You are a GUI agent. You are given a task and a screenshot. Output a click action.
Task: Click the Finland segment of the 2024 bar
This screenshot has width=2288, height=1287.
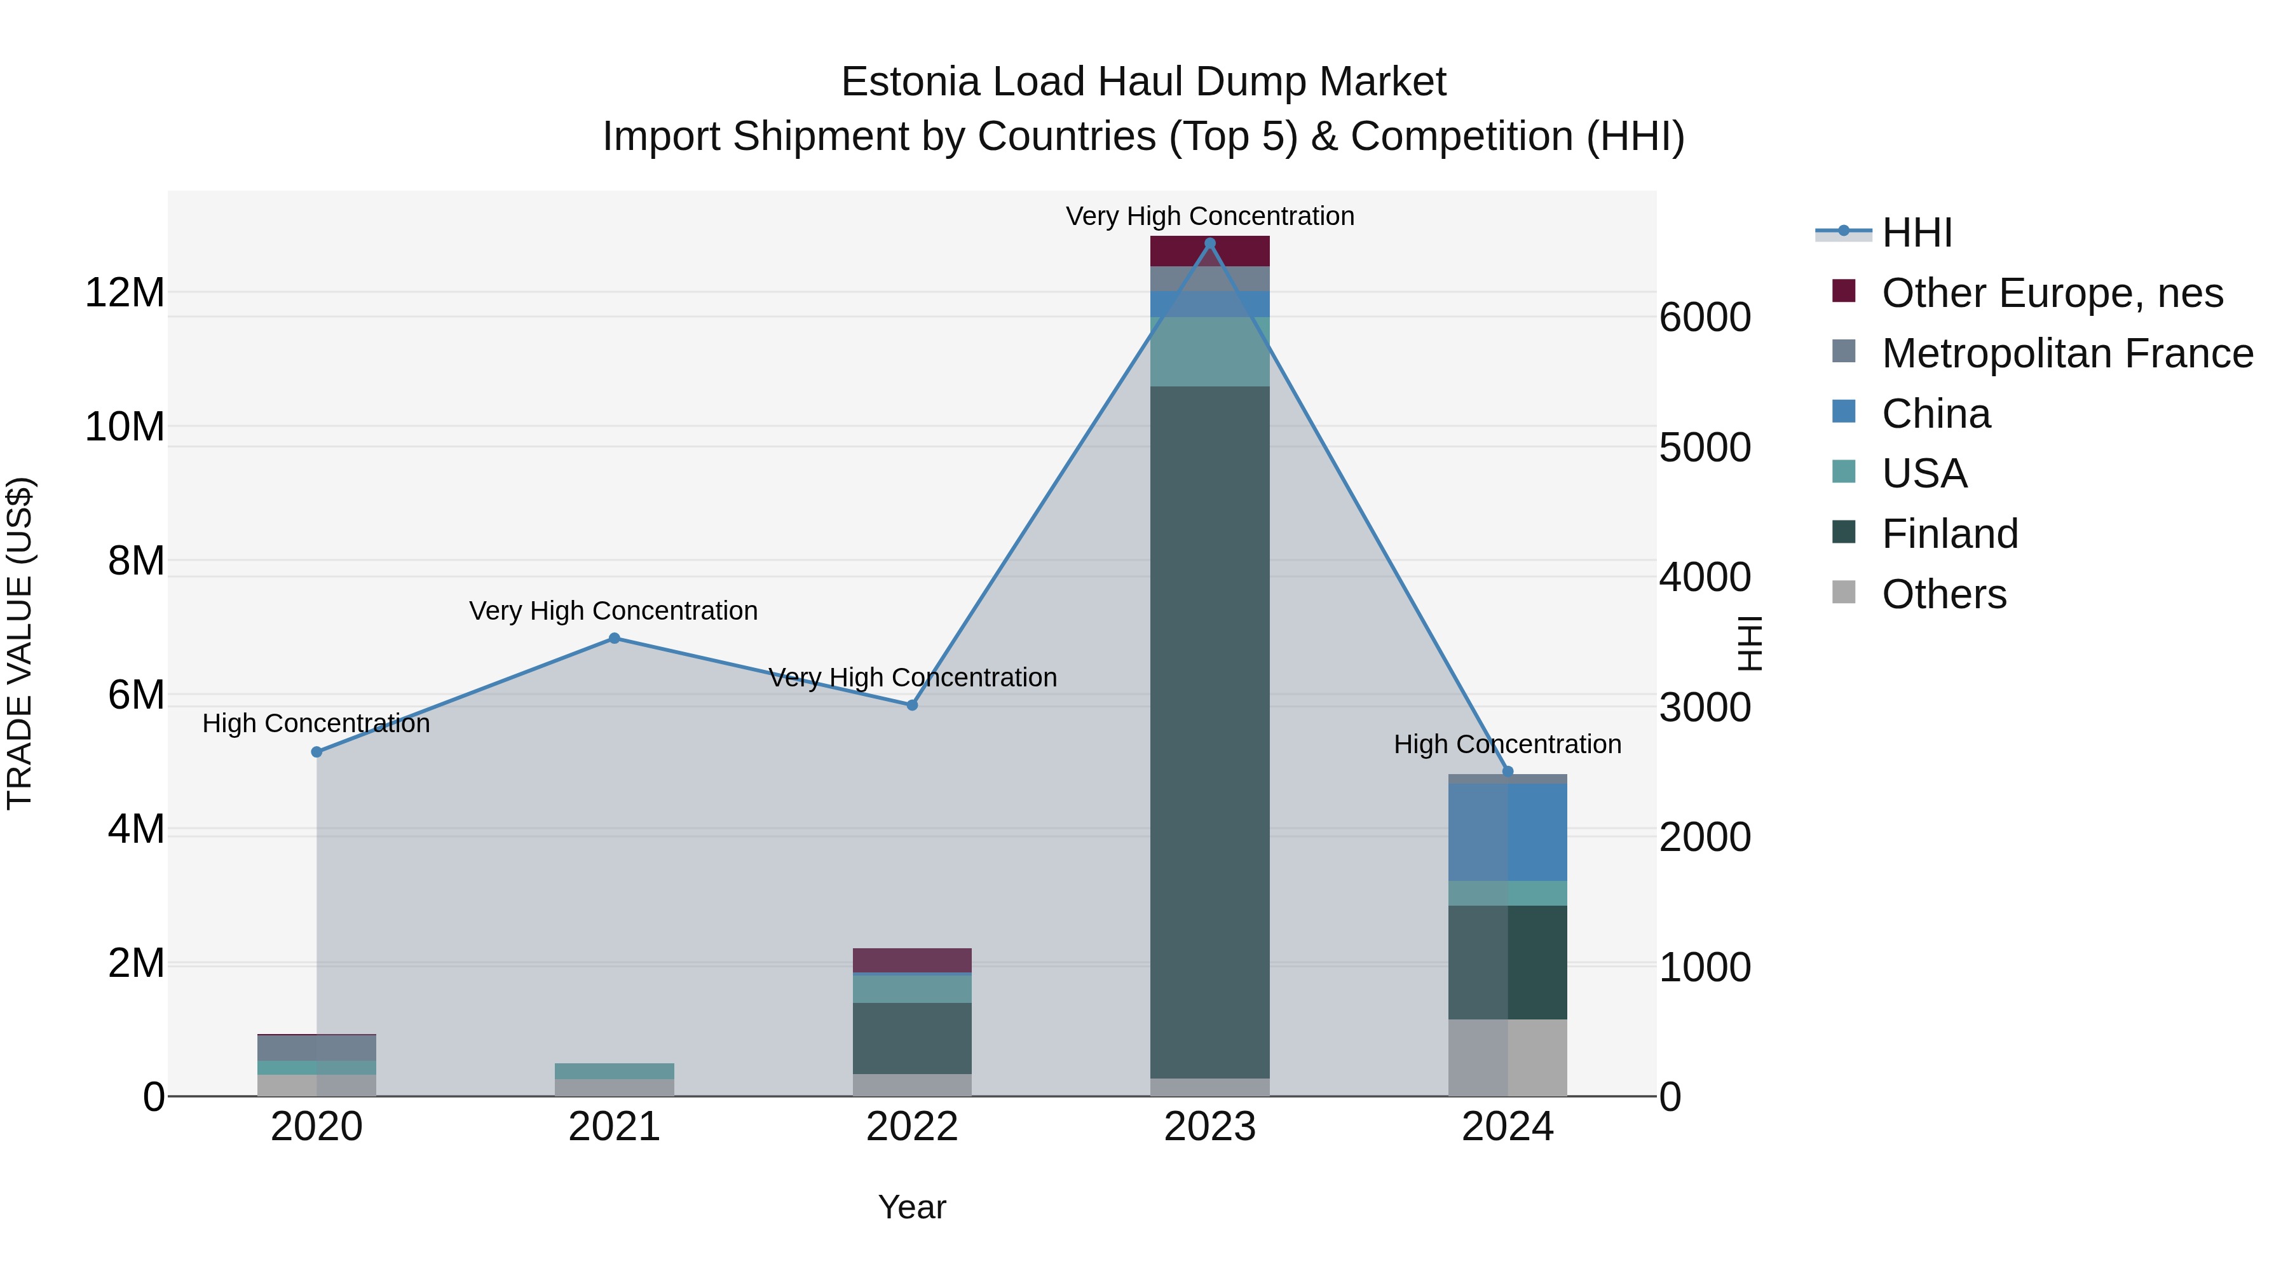1508,963
